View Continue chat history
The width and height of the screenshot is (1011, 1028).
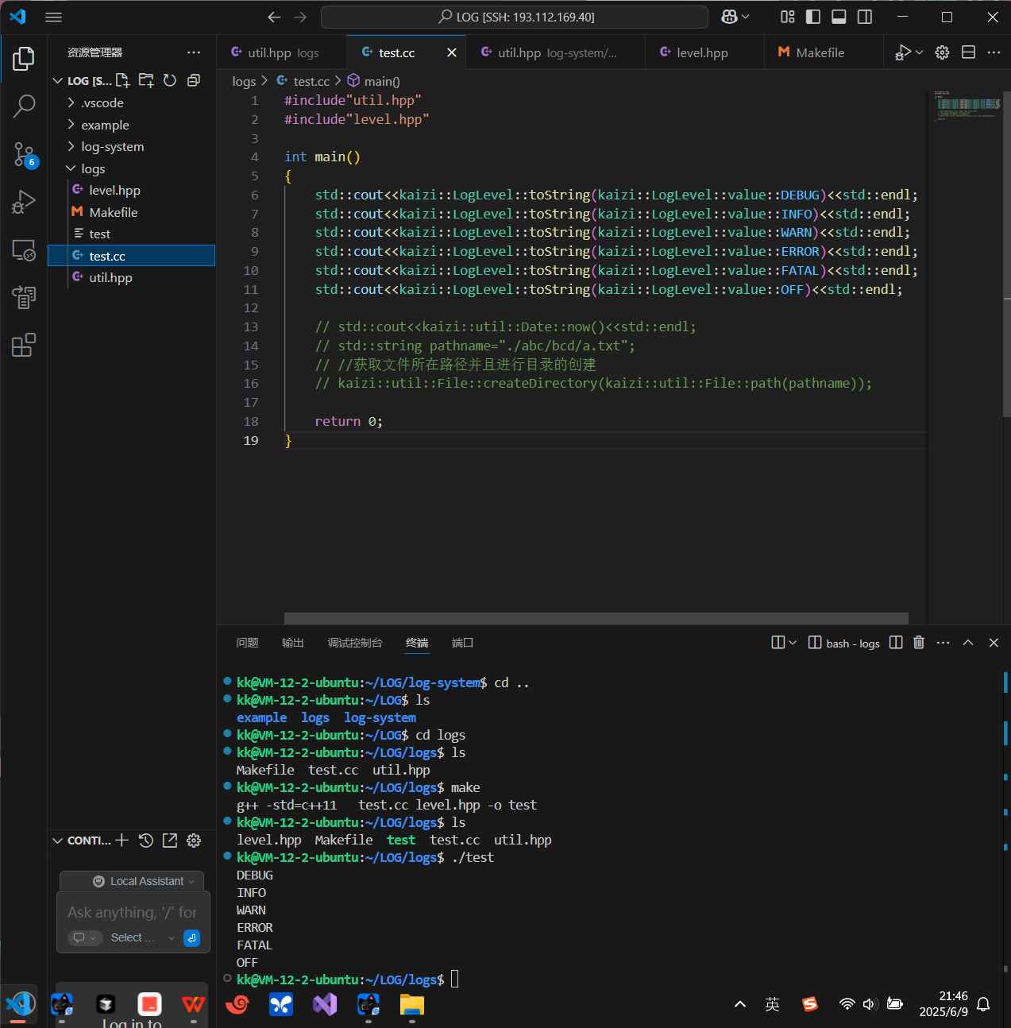[146, 840]
